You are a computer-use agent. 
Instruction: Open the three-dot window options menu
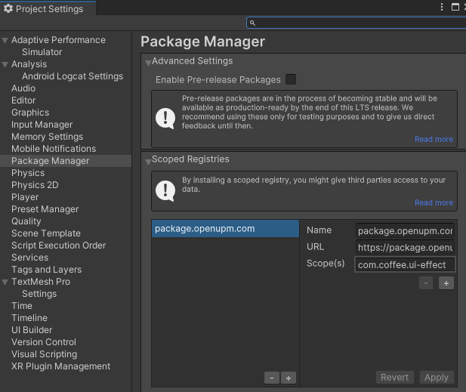(442, 7)
